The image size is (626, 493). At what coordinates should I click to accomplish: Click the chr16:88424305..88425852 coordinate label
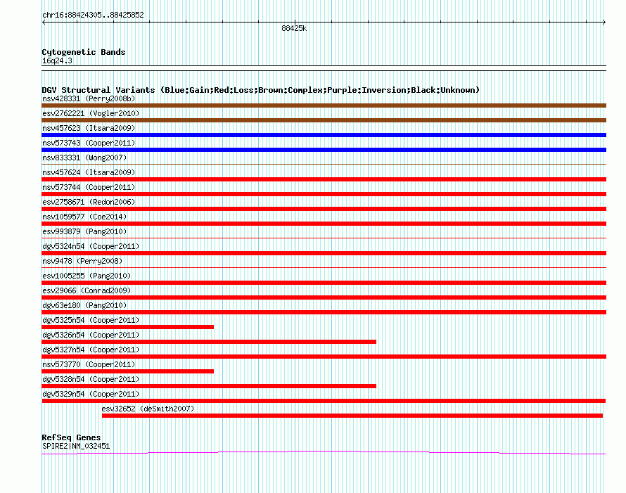point(93,15)
